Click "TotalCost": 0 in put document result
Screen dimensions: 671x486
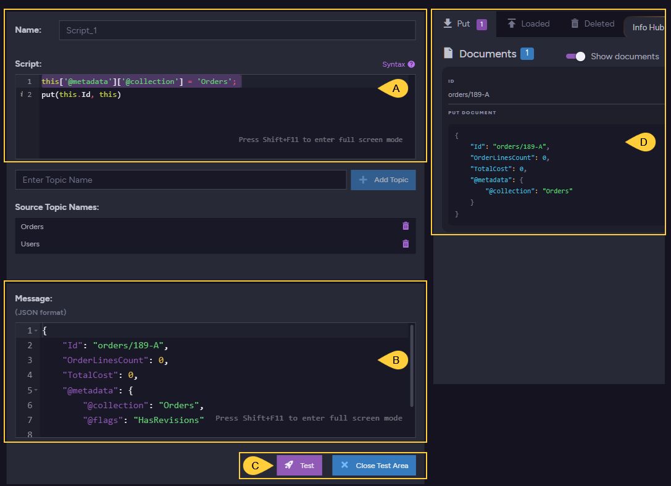tap(498, 169)
